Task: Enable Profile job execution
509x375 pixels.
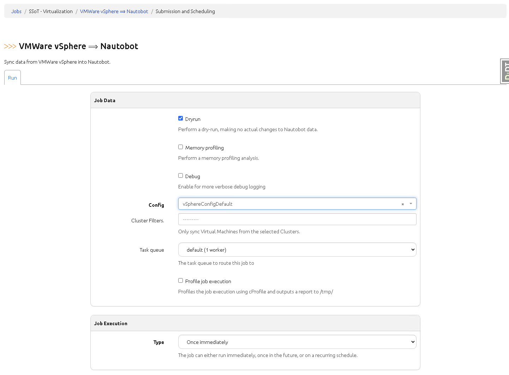Action: (180, 281)
